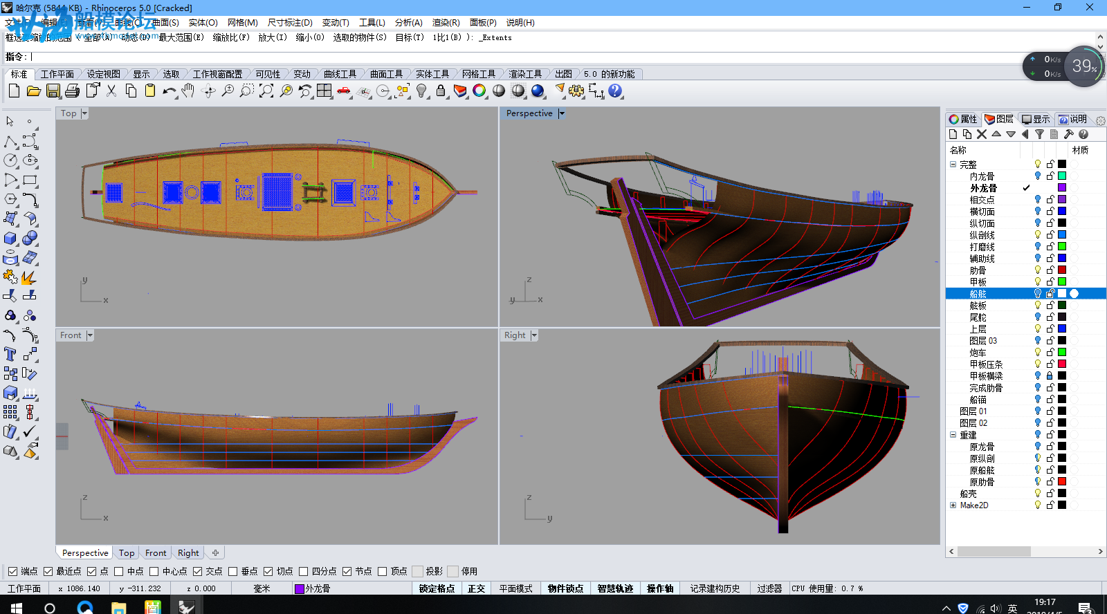Expand the Make2D layer group
The image size is (1107, 614).
click(x=953, y=505)
